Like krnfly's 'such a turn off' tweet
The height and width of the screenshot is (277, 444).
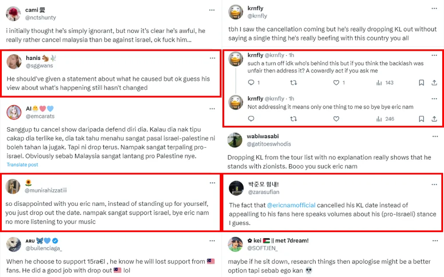336,83
